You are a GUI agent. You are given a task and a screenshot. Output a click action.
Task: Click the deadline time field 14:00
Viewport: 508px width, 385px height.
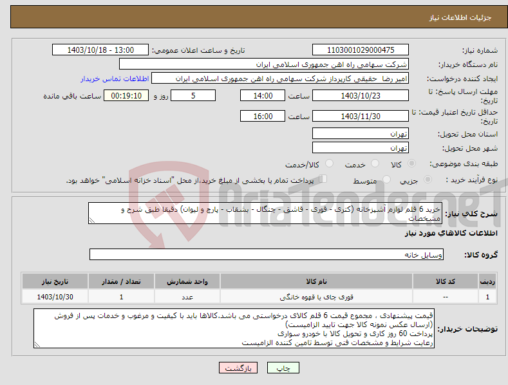pyautogui.click(x=263, y=95)
